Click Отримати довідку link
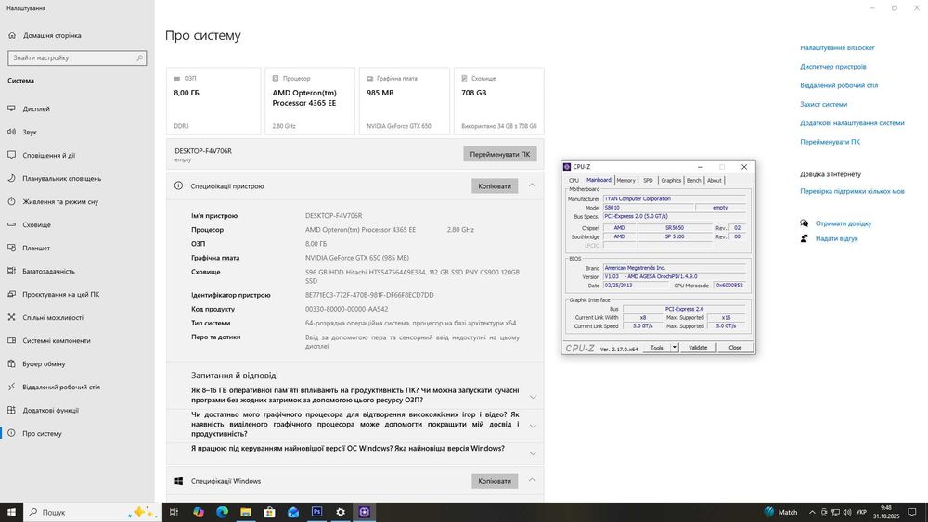Image resolution: width=928 pixels, height=522 pixels. click(x=844, y=223)
